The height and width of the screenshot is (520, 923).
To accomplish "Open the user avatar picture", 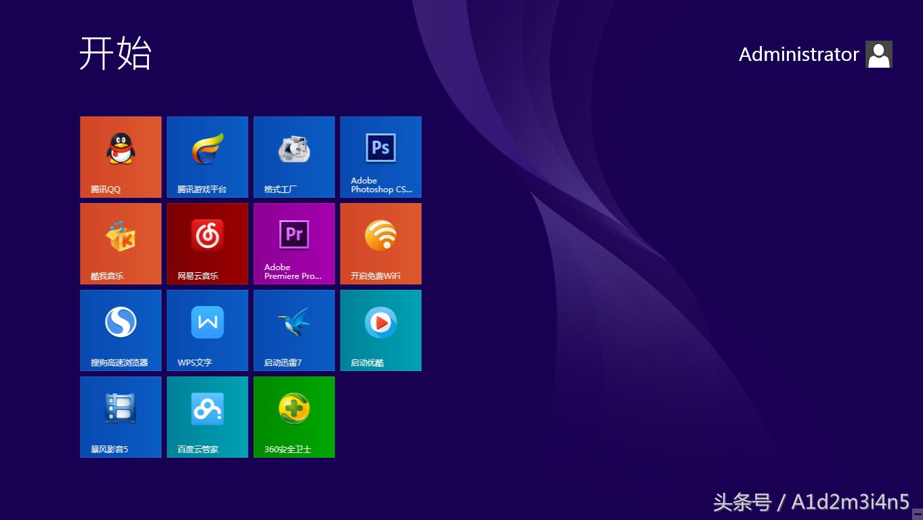I will pos(878,54).
